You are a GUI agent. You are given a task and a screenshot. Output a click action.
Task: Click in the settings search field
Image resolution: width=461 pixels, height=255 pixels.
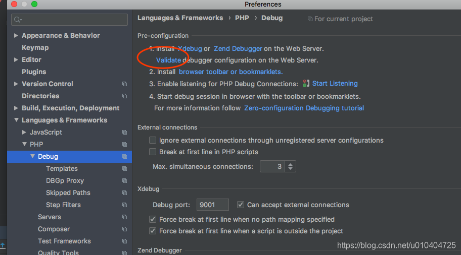[70, 20]
